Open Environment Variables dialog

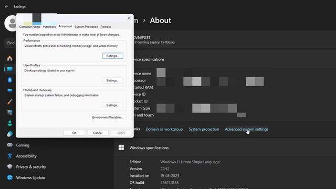pyautogui.click(x=108, y=117)
